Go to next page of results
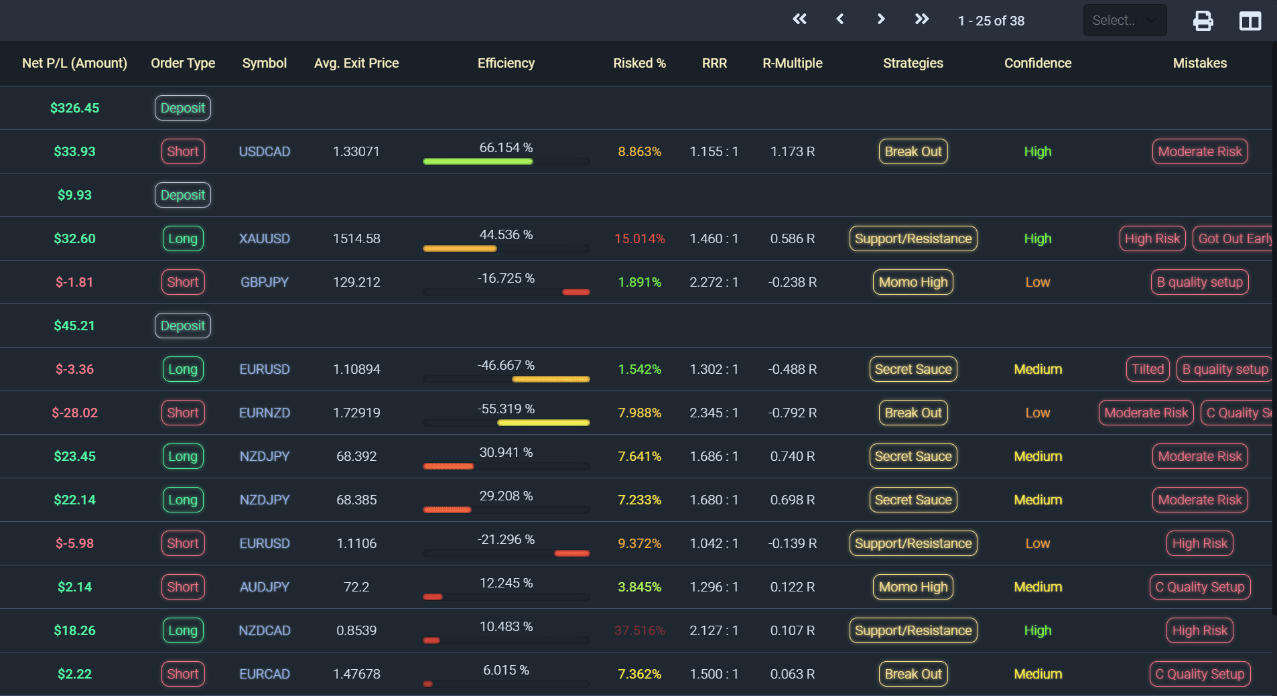 click(x=881, y=19)
